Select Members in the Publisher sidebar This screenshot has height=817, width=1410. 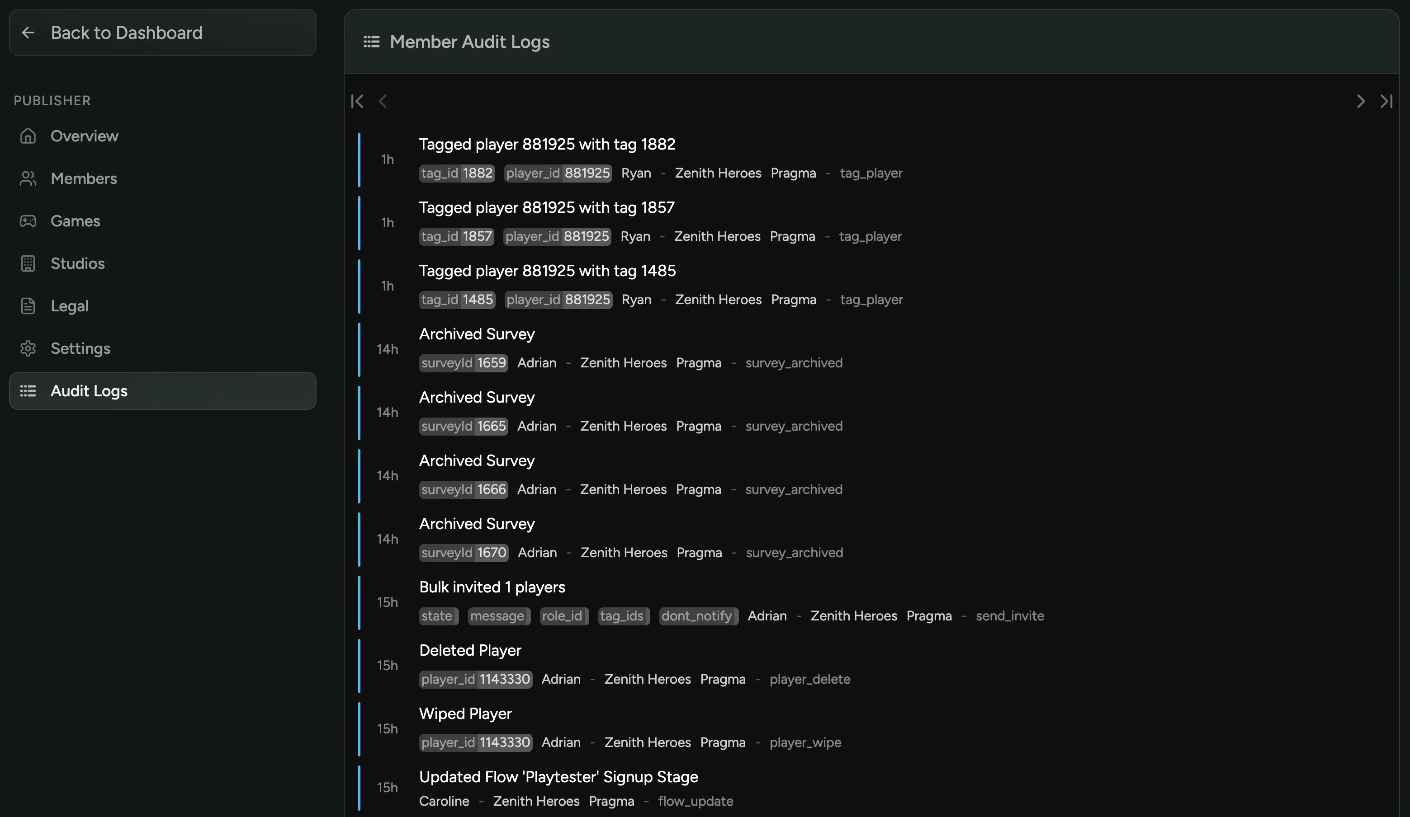click(84, 178)
